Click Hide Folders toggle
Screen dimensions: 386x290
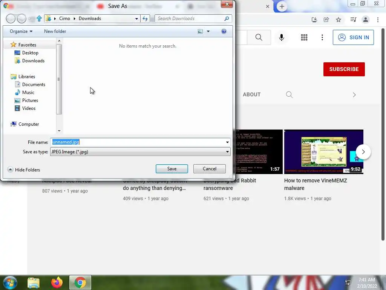24,170
